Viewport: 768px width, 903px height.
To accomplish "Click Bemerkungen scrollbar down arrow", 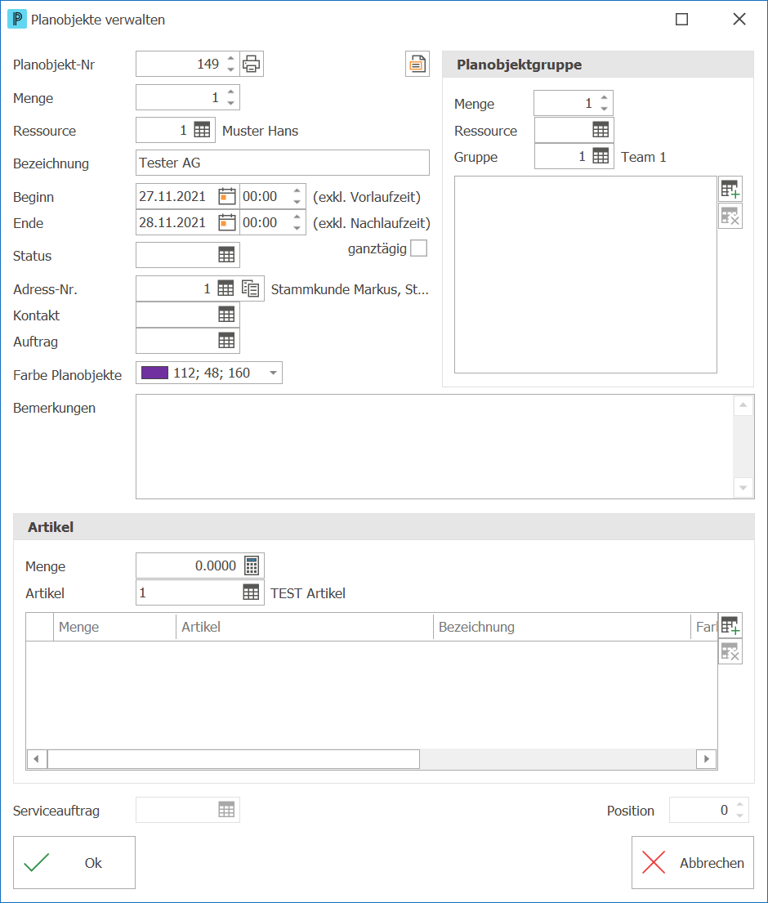I will [x=743, y=488].
